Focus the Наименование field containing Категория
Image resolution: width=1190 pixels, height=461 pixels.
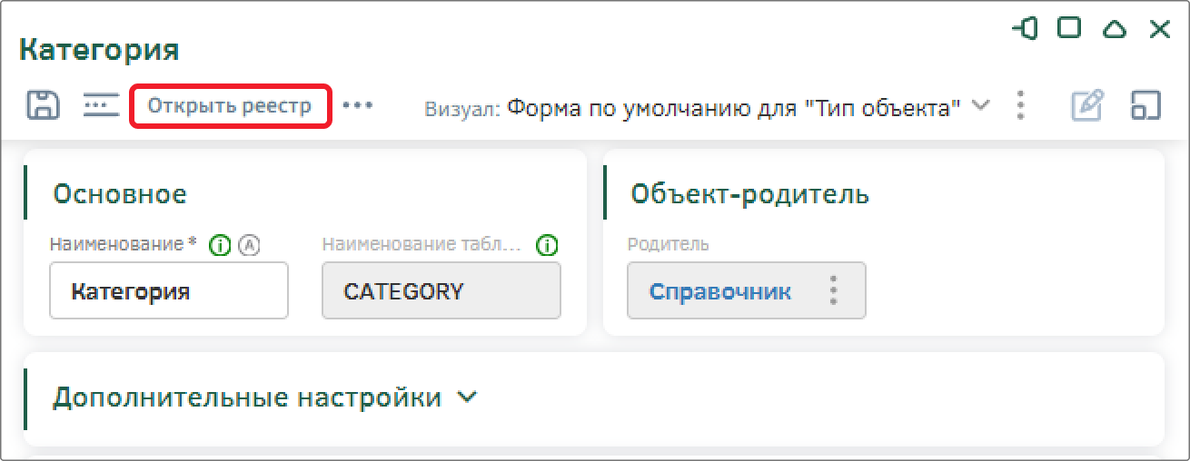pyautogui.click(x=169, y=291)
